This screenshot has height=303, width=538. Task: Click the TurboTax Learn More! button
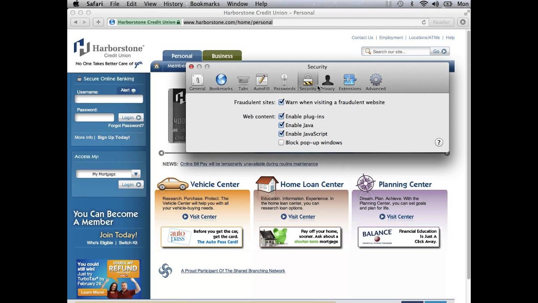[x=92, y=292]
